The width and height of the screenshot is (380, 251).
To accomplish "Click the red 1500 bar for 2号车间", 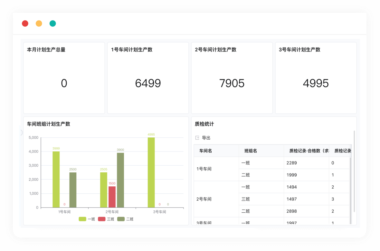I will click(112, 197).
